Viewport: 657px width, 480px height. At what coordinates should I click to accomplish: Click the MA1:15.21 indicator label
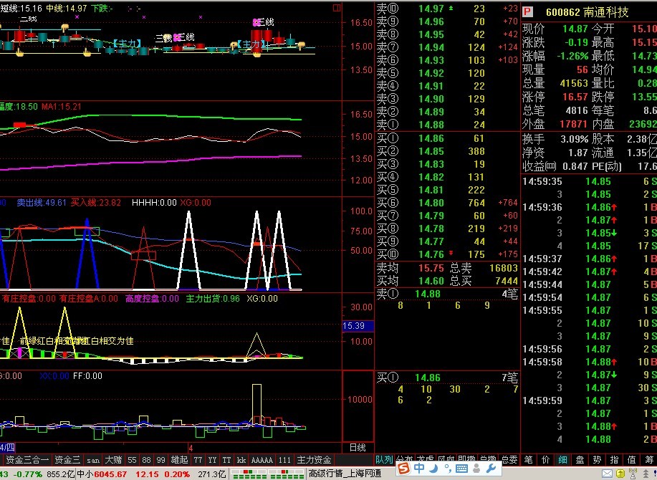(x=61, y=106)
